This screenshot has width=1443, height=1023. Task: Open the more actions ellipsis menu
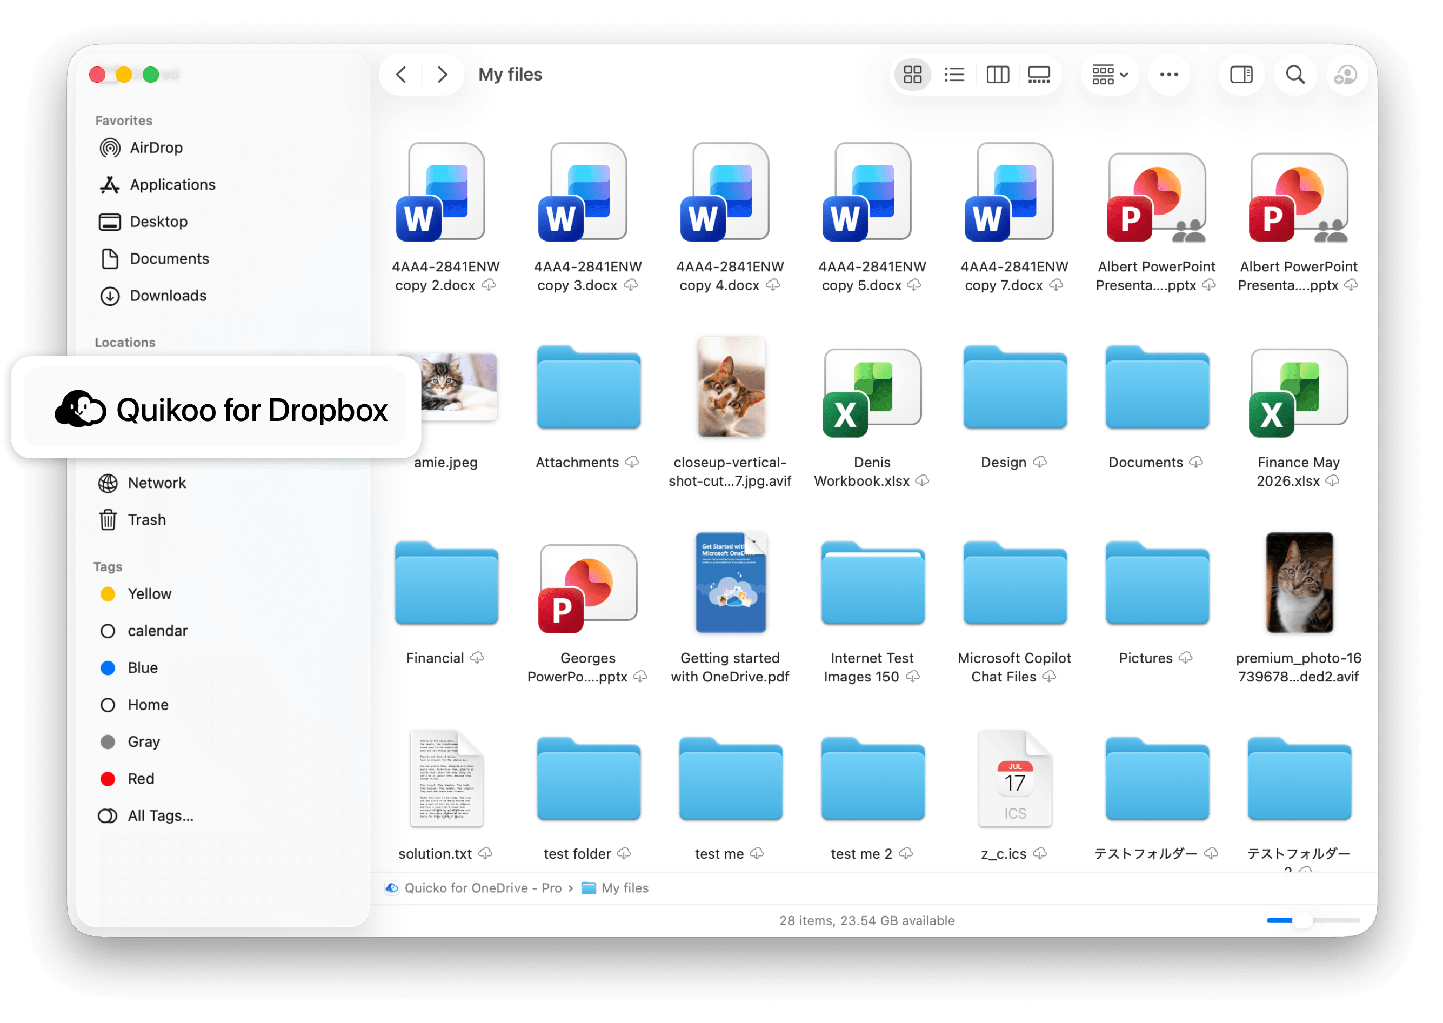tap(1169, 75)
